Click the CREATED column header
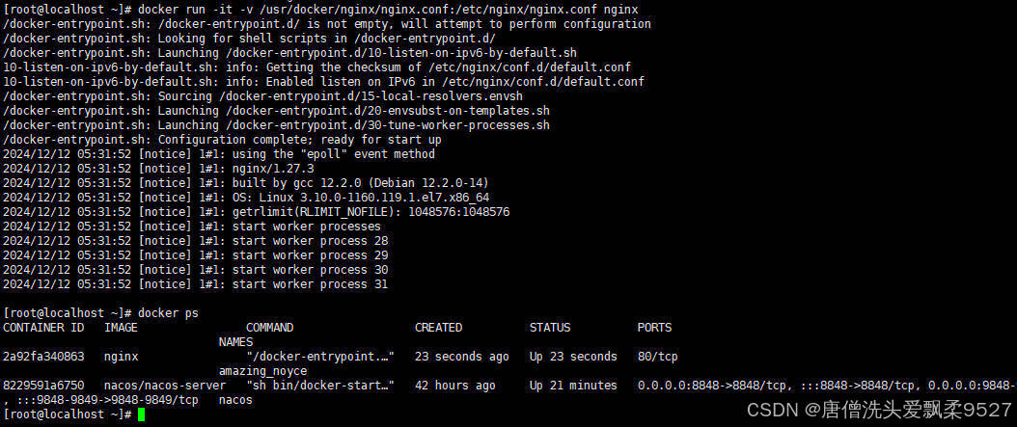This screenshot has width=1017, height=427. pos(438,328)
